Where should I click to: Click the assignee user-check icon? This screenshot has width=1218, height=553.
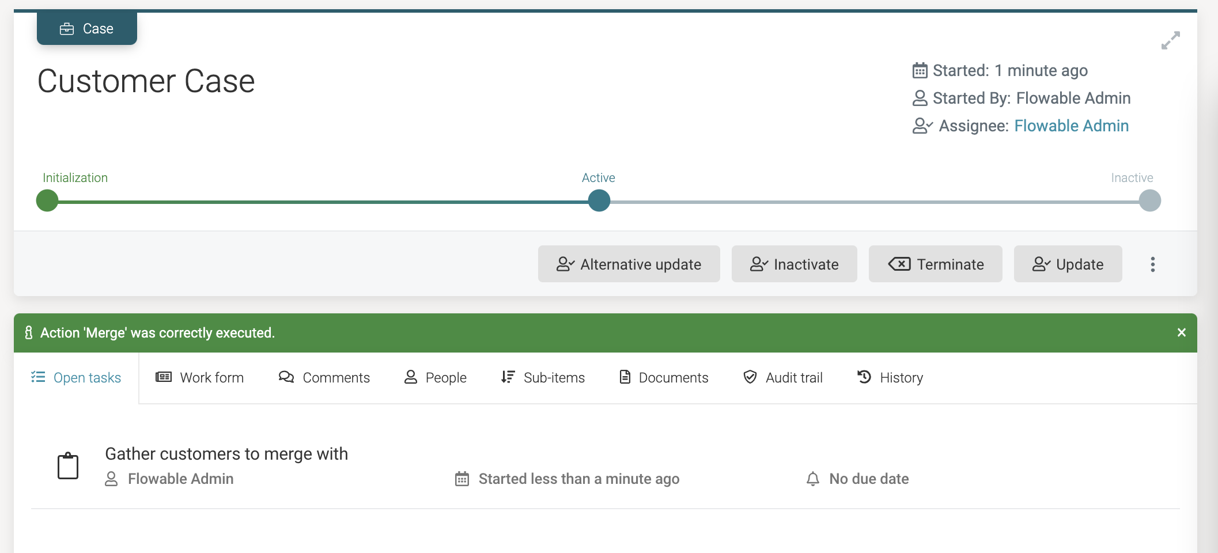(x=922, y=126)
